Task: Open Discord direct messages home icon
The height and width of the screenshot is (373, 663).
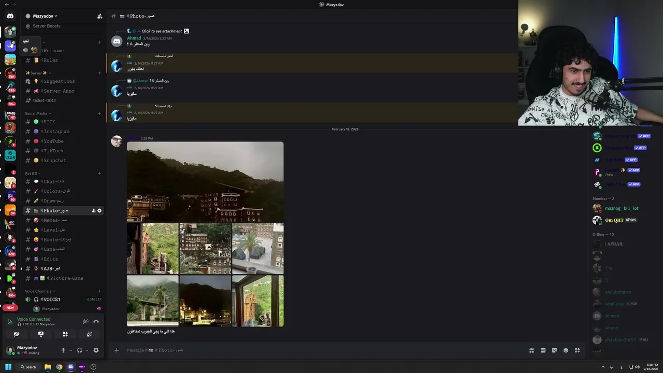Action: pyautogui.click(x=10, y=16)
